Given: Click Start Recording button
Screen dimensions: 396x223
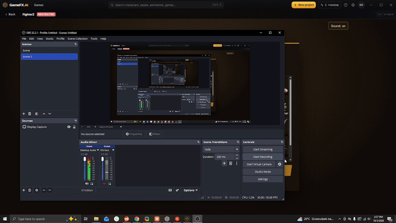Looking at the screenshot, I should point(263,157).
